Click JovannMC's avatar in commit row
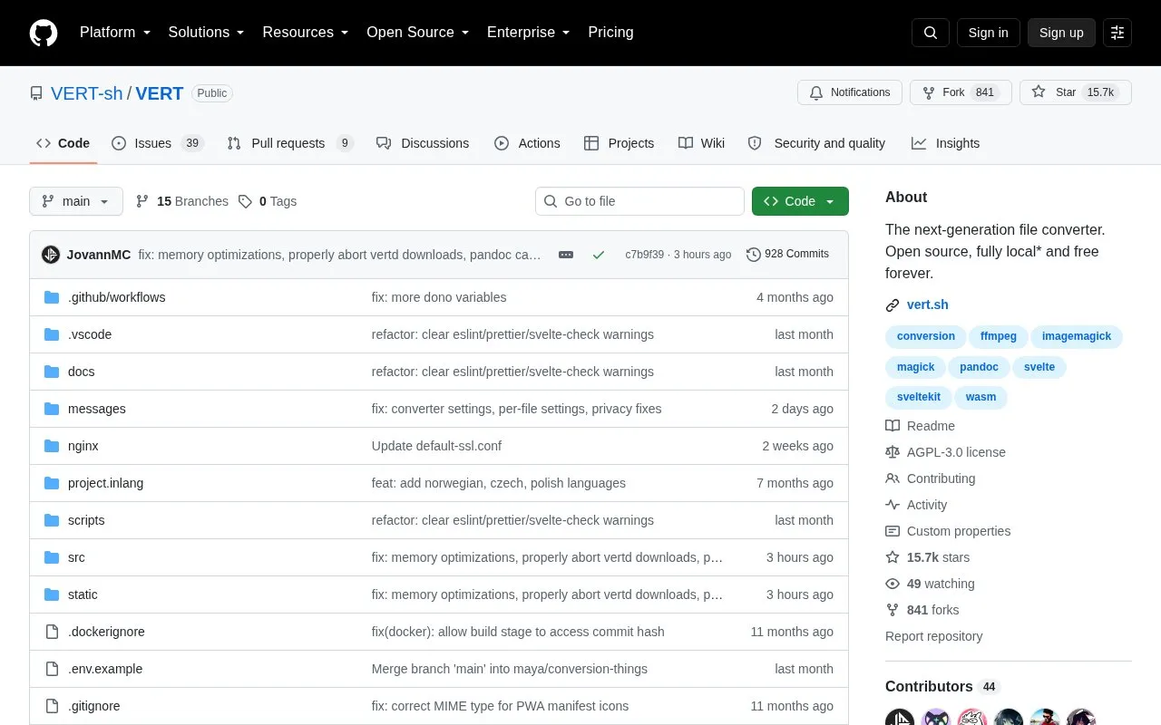The width and height of the screenshot is (1161, 725). coord(51,255)
